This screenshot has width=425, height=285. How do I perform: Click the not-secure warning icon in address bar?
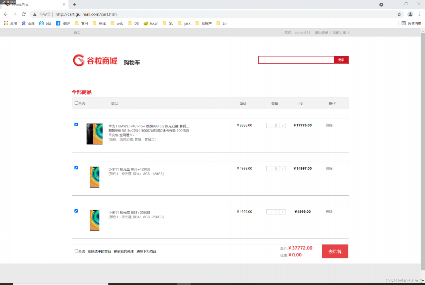pos(35,14)
